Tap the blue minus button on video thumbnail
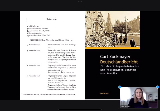 click(158, 87)
